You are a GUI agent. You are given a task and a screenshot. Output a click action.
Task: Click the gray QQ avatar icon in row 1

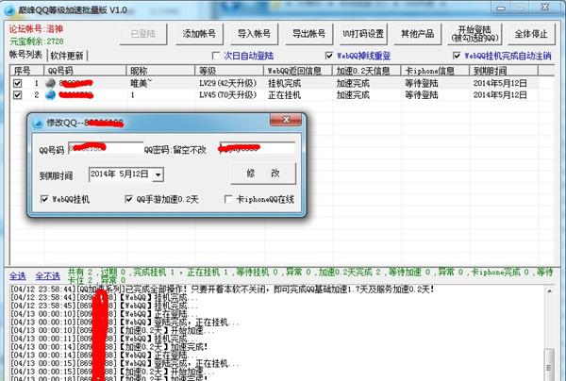click(51, 83)
